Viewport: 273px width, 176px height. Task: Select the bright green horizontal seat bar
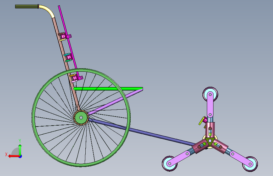(x=108, y=89)
